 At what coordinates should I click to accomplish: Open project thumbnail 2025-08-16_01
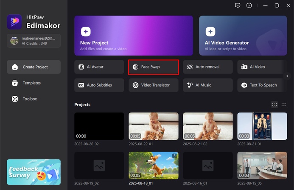point(208,166)
